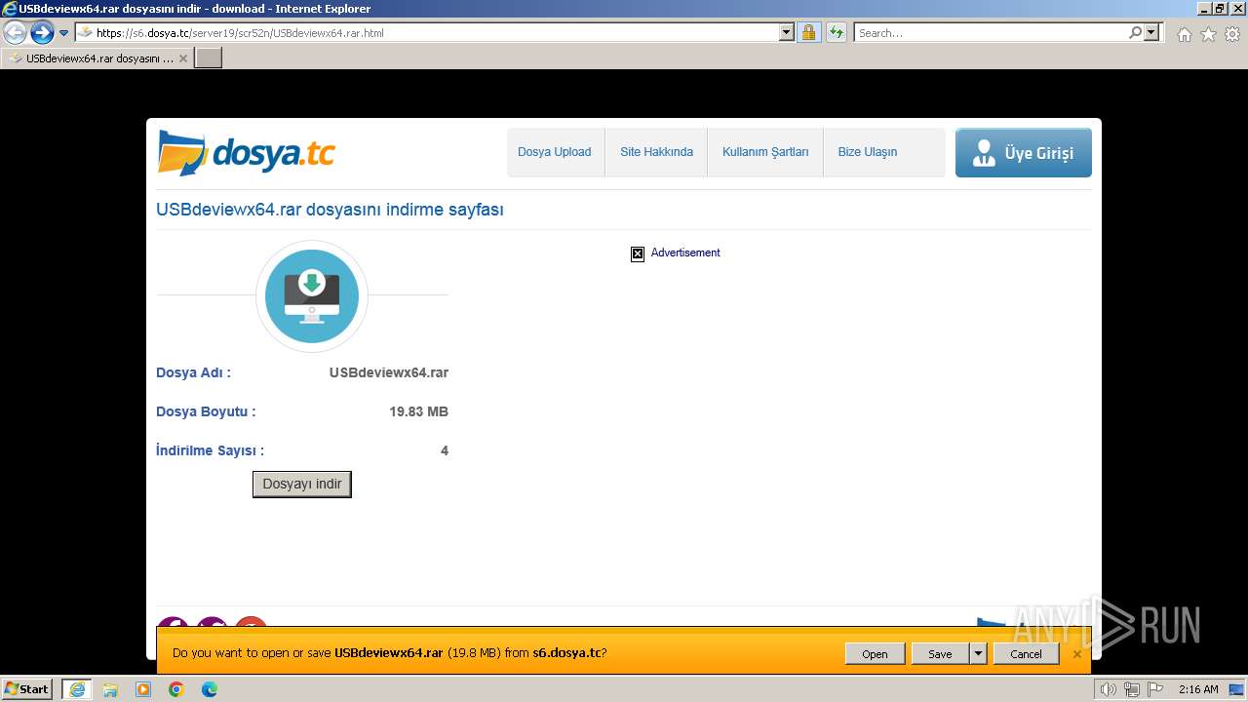Click the volume speaker tray icon
Image resolution: width=1248 pixels, height=702 pixels.
1109,689
